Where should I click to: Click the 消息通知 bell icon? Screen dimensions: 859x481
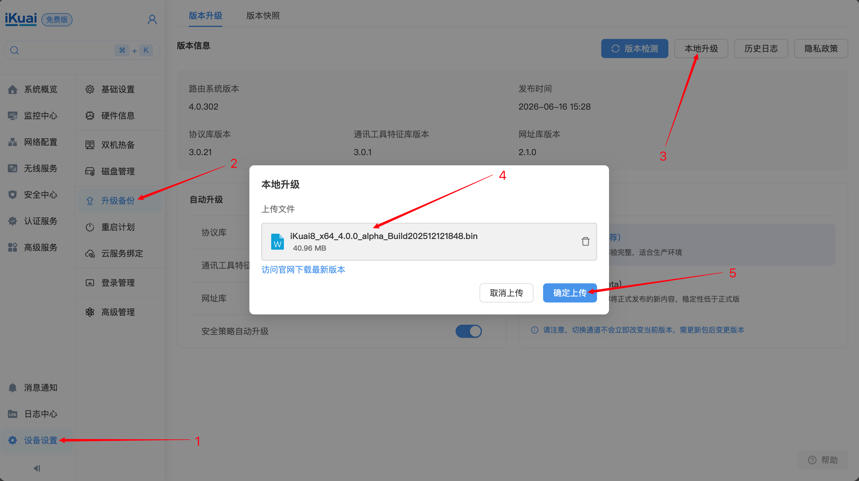[x=12, y=388]
